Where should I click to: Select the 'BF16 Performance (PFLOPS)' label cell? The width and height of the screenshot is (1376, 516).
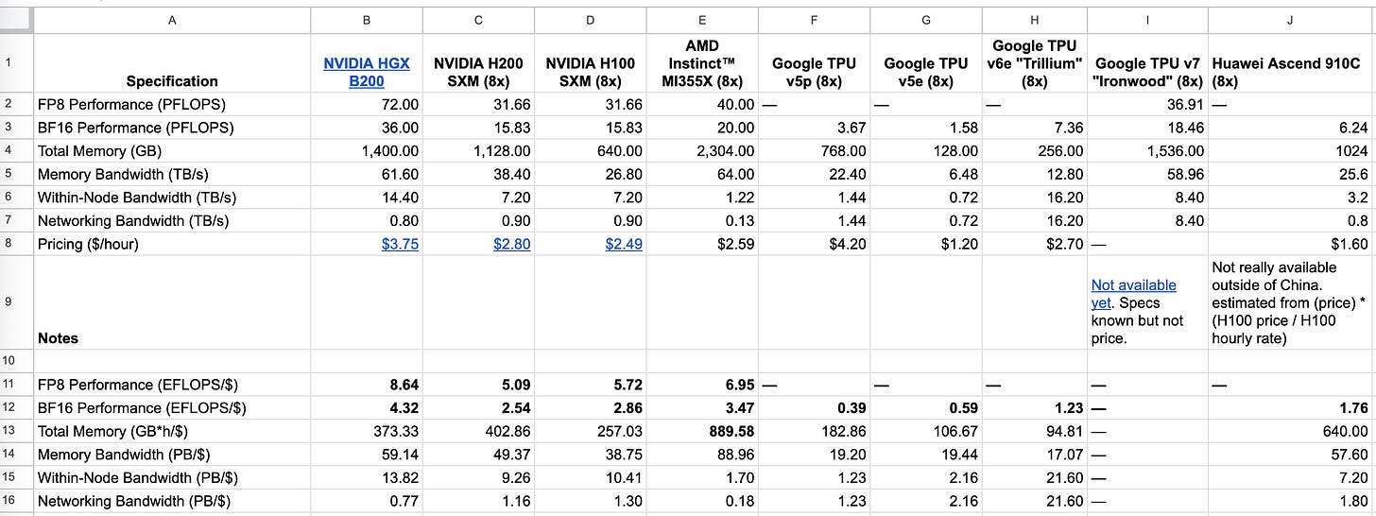pyautogui.click(x=172, y=128)
